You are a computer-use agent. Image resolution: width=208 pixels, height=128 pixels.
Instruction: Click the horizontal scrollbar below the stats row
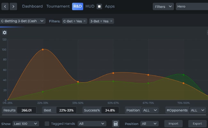pos(104,115)
